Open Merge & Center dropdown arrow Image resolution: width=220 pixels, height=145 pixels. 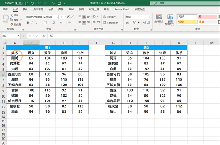tap(121, 23)
